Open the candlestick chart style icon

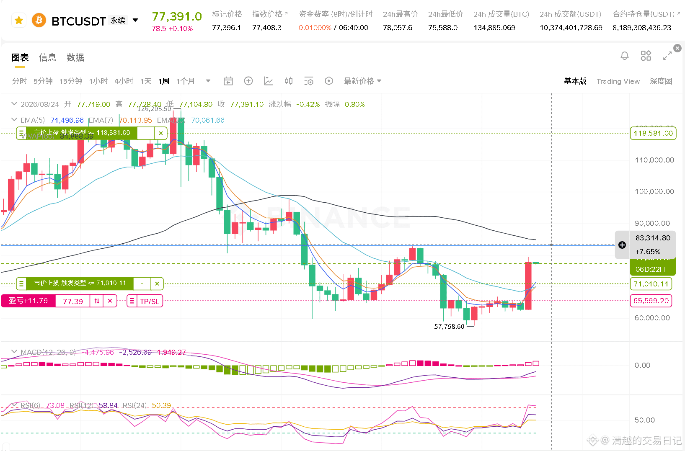tap(289, 81)
